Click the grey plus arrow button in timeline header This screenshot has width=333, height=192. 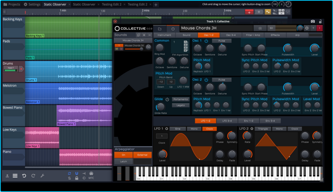coord(258,12)
